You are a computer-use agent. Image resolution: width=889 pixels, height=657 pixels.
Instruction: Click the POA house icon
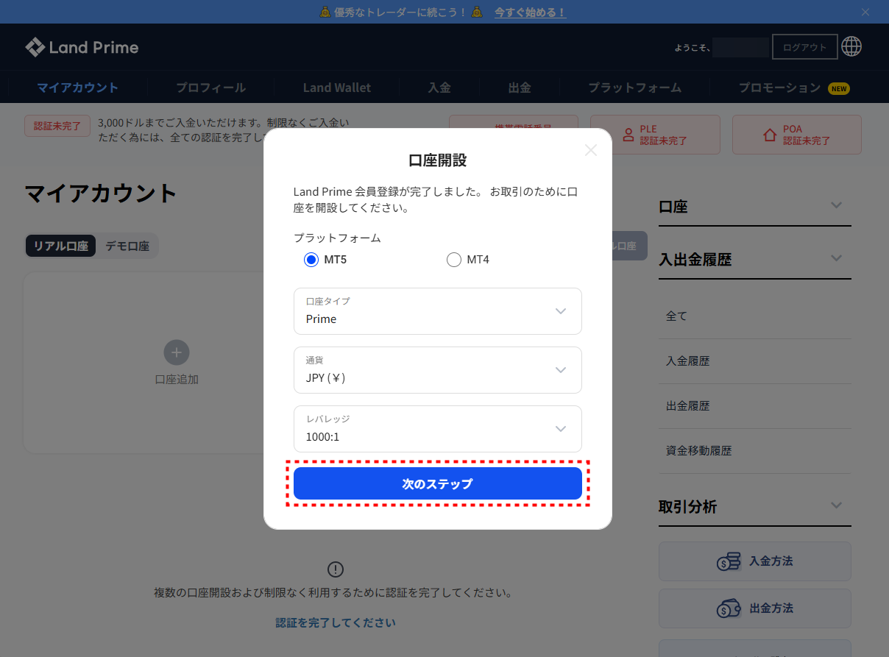pos(770,135)
